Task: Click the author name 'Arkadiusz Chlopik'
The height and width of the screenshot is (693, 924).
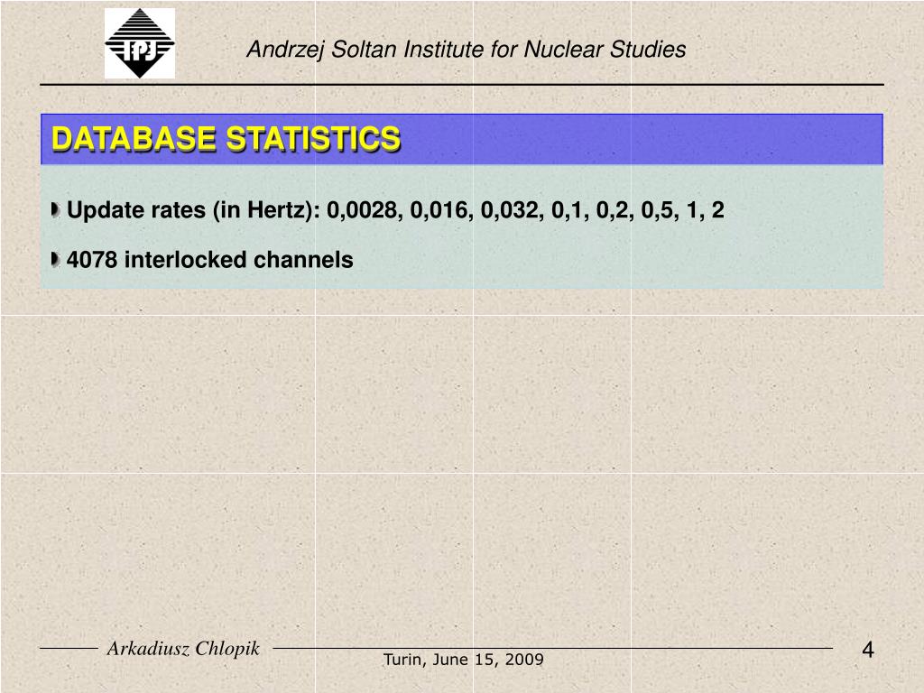Action: pos(183,648)
